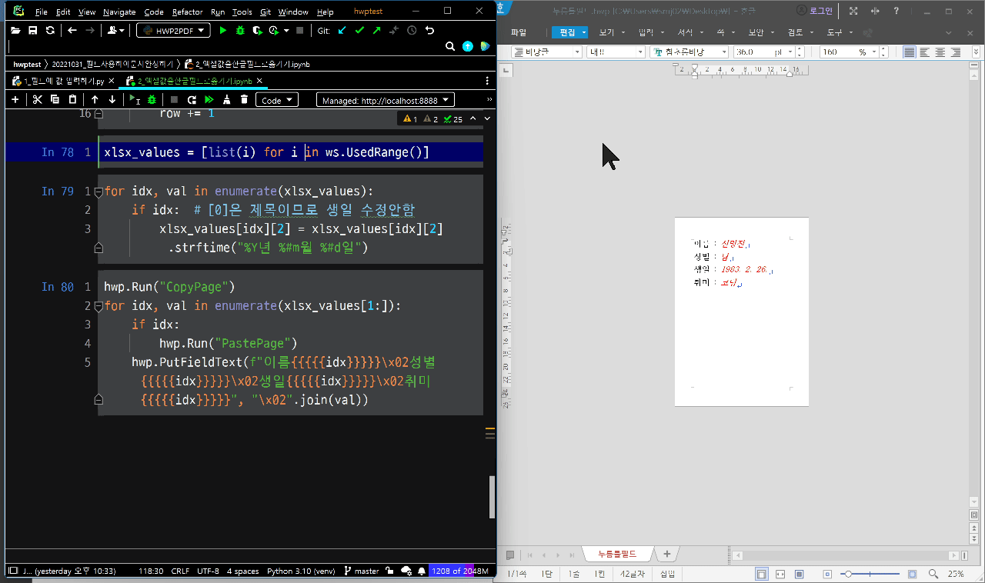This screenshot has height=583, width=985.
Task: Click the Git update project arrow
Action: pyautogui.click(x=342, y=30)
